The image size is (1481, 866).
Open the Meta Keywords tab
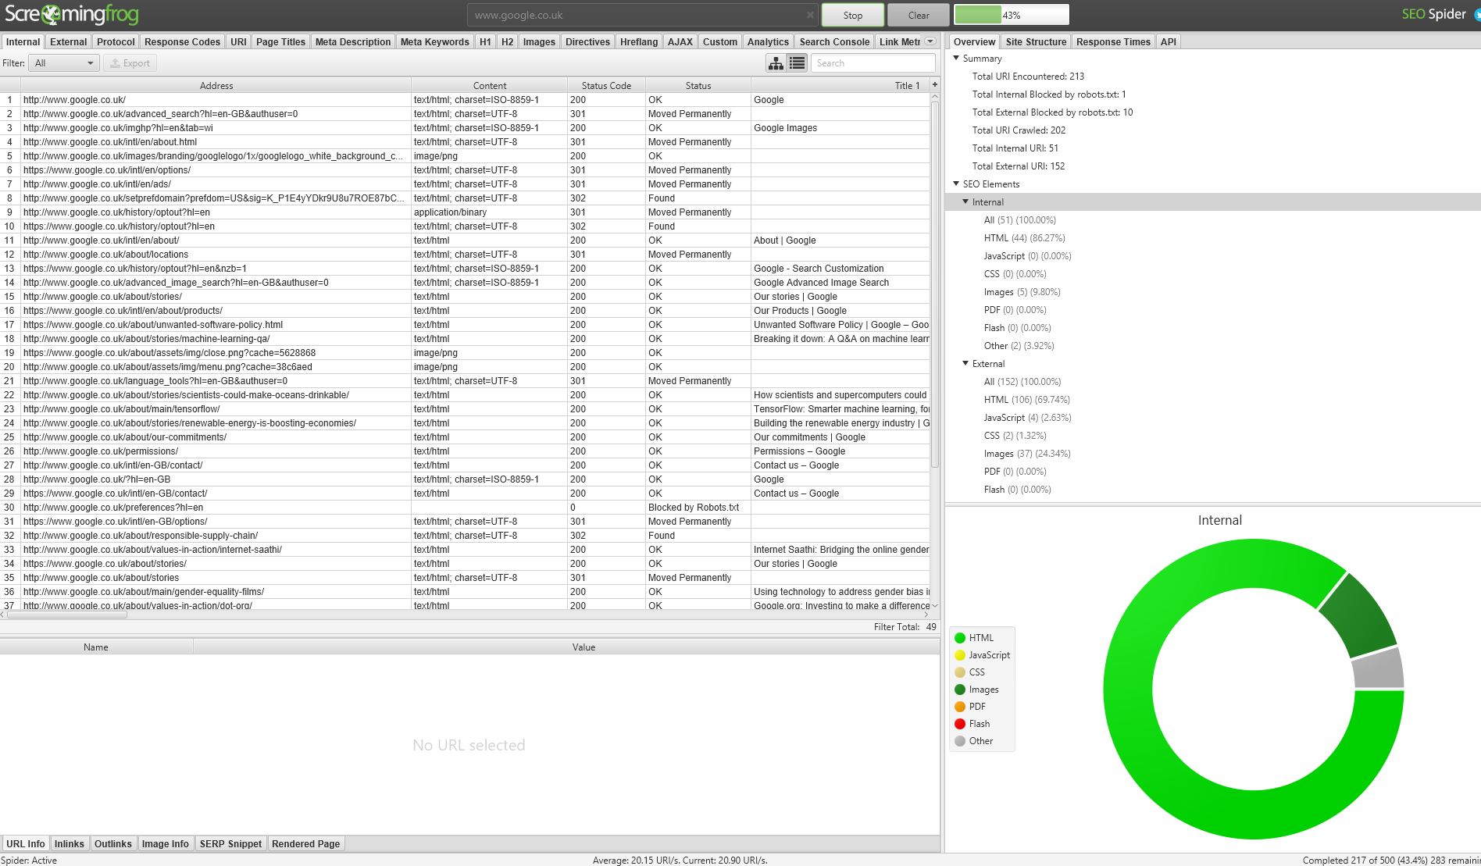(435, 42)
